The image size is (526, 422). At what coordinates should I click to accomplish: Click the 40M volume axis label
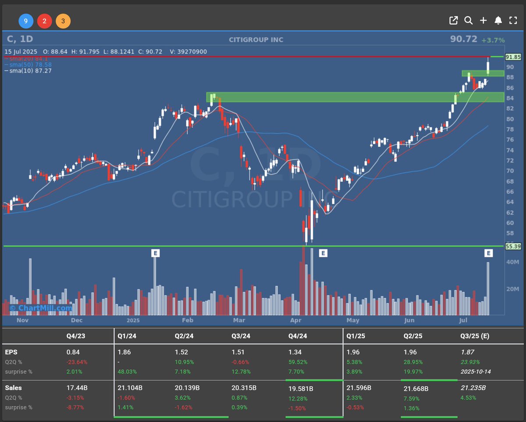(x=514, y=262)
